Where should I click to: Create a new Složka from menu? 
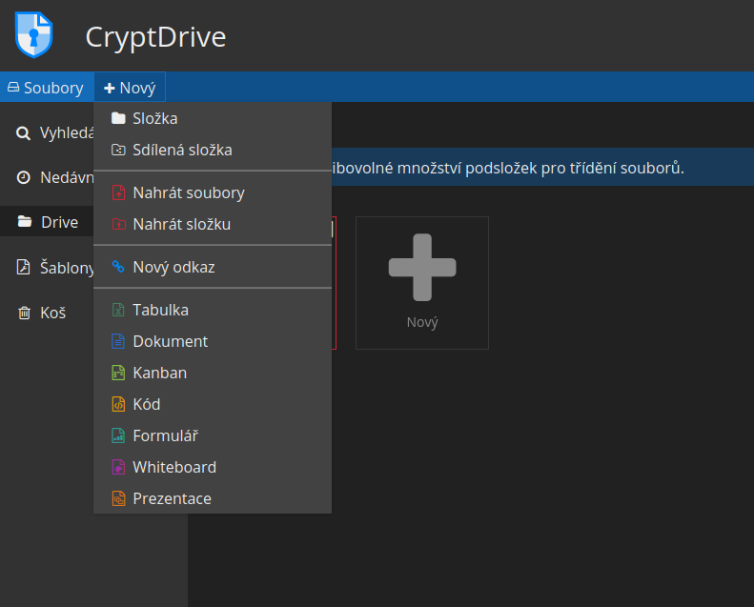154,118
